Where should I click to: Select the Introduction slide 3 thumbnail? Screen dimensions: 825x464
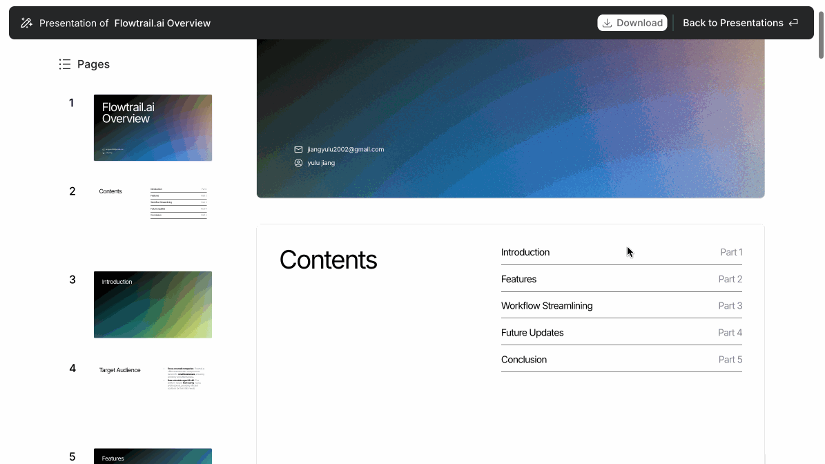pos(153,304)
